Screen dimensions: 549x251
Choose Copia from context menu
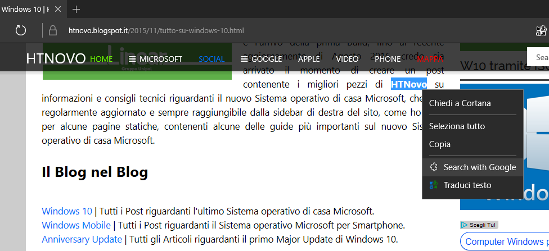(472, 144)
